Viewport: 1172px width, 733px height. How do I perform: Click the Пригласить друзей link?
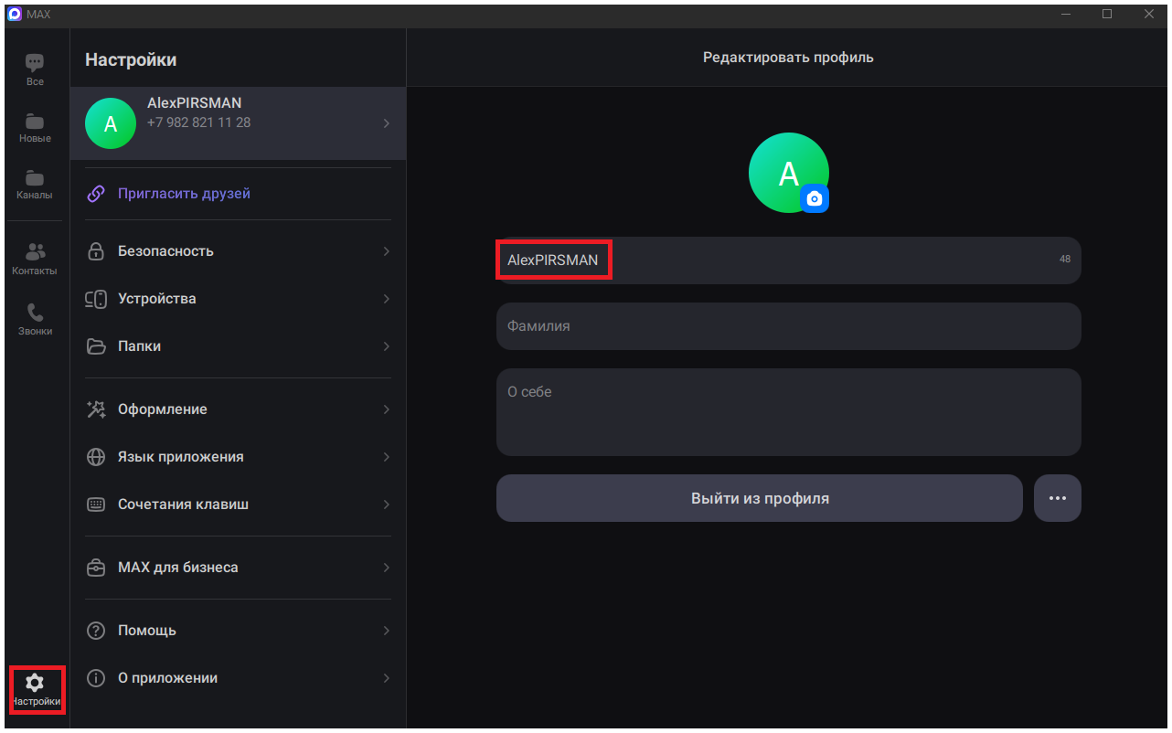[x=184, y=194]
